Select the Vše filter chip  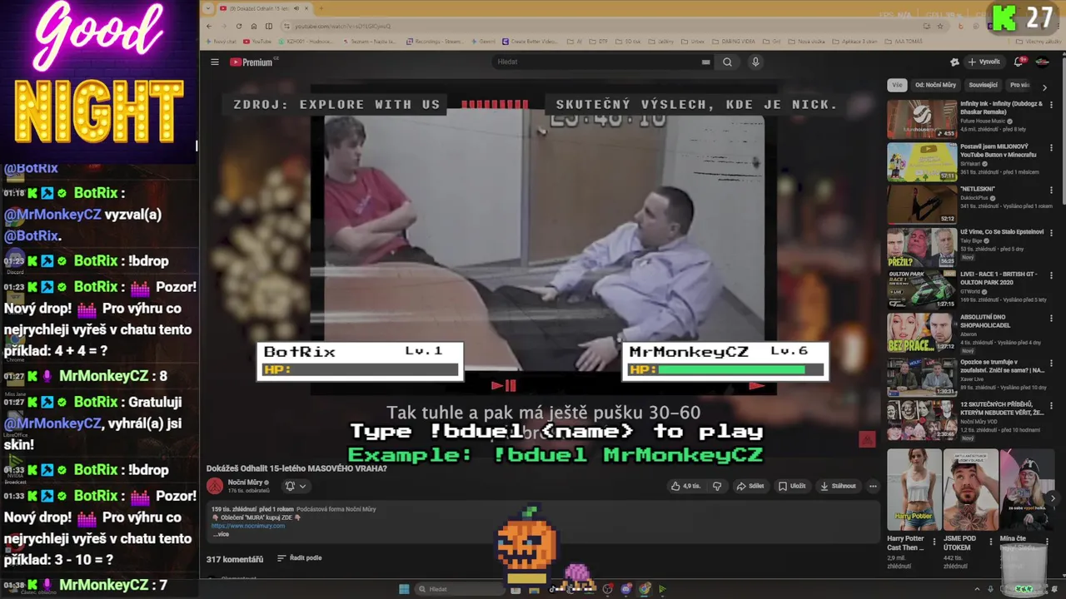(x=897, y=85)
